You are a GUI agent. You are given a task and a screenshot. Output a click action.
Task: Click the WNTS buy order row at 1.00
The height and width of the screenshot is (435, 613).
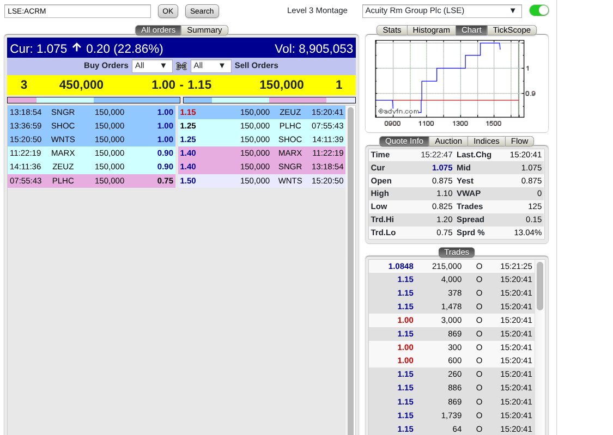pyautogui.click(x=91, y=139)
